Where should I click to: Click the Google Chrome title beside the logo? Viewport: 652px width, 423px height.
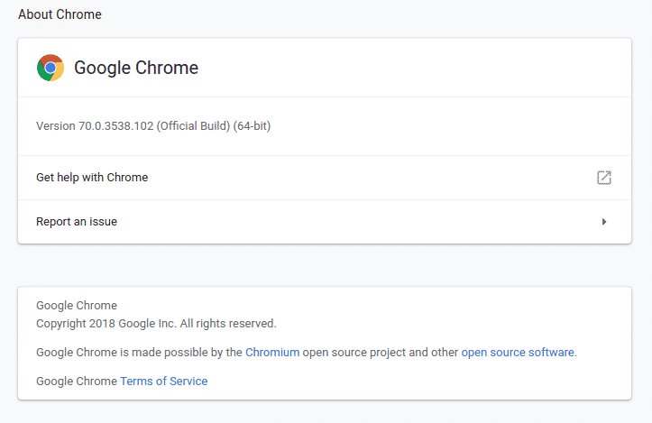tap(136, 68)
